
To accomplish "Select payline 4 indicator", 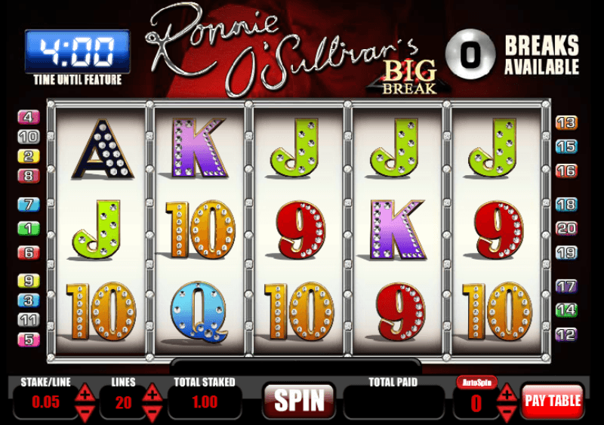I will (29, 117).
